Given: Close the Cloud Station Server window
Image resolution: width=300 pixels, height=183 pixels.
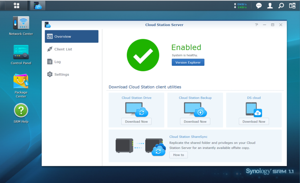Looking at the screenshot, I should 281,25.
